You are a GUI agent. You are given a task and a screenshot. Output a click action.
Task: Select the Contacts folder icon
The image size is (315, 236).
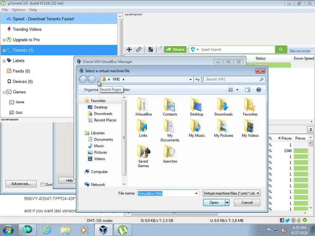click(x=170, y=107)
